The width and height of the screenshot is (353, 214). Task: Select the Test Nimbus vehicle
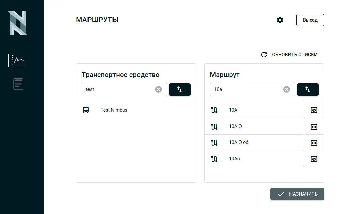point(114,110)
